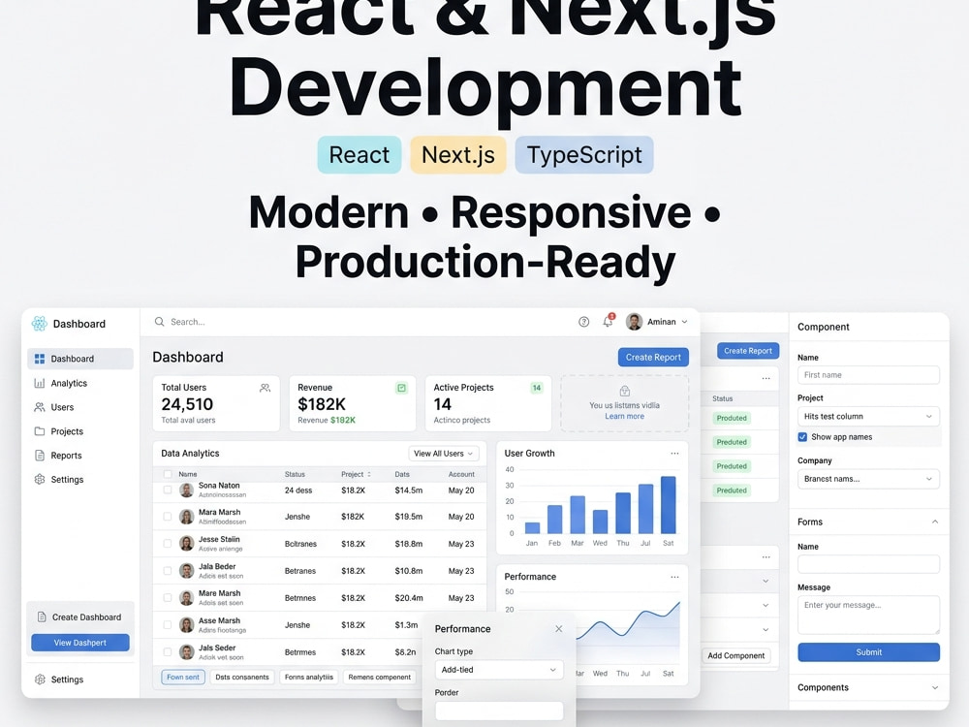Click the lock icon in dashed card

click(x=625, y=392)
